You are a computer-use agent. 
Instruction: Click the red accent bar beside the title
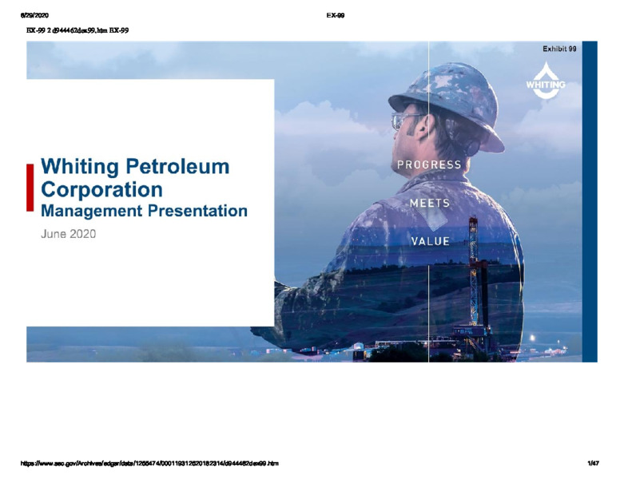pos(30,188)
